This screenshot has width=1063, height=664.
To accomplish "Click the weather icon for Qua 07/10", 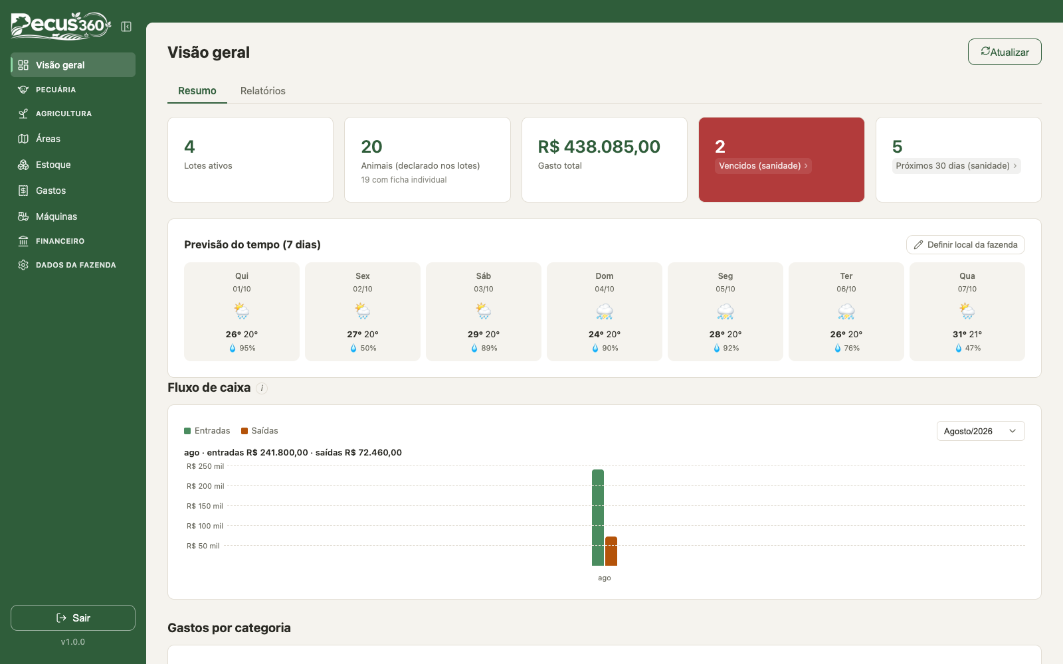I will [x=967, y=311].
